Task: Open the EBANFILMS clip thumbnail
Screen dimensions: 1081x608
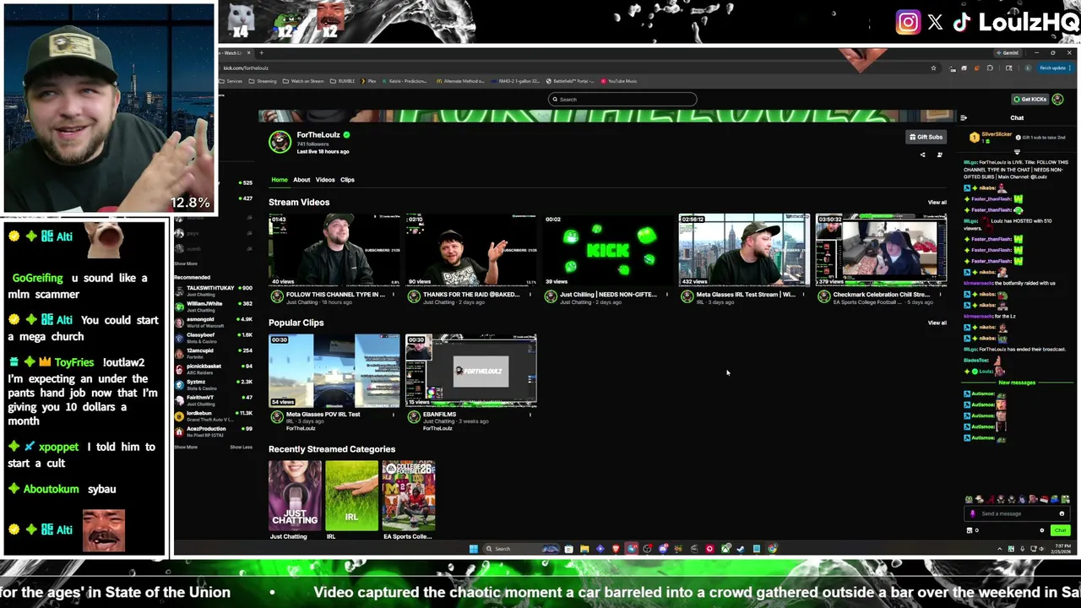Action: [x=470, y=371]
